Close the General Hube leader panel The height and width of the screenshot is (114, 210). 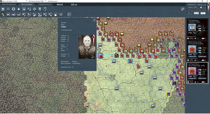(94, 20)
